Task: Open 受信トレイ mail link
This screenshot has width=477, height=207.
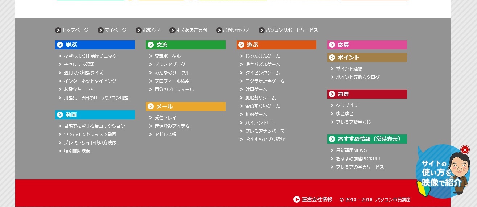Action: click(165, 118)
